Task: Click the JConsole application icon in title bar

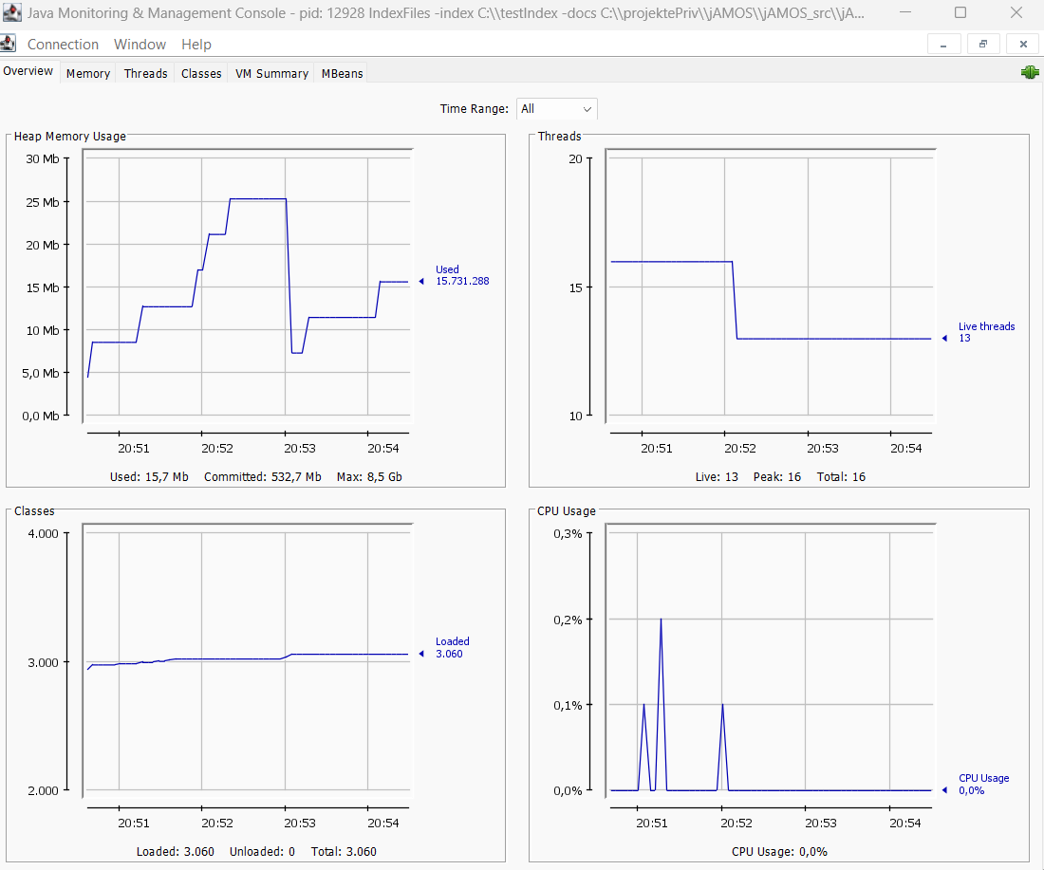Action: 11,13
